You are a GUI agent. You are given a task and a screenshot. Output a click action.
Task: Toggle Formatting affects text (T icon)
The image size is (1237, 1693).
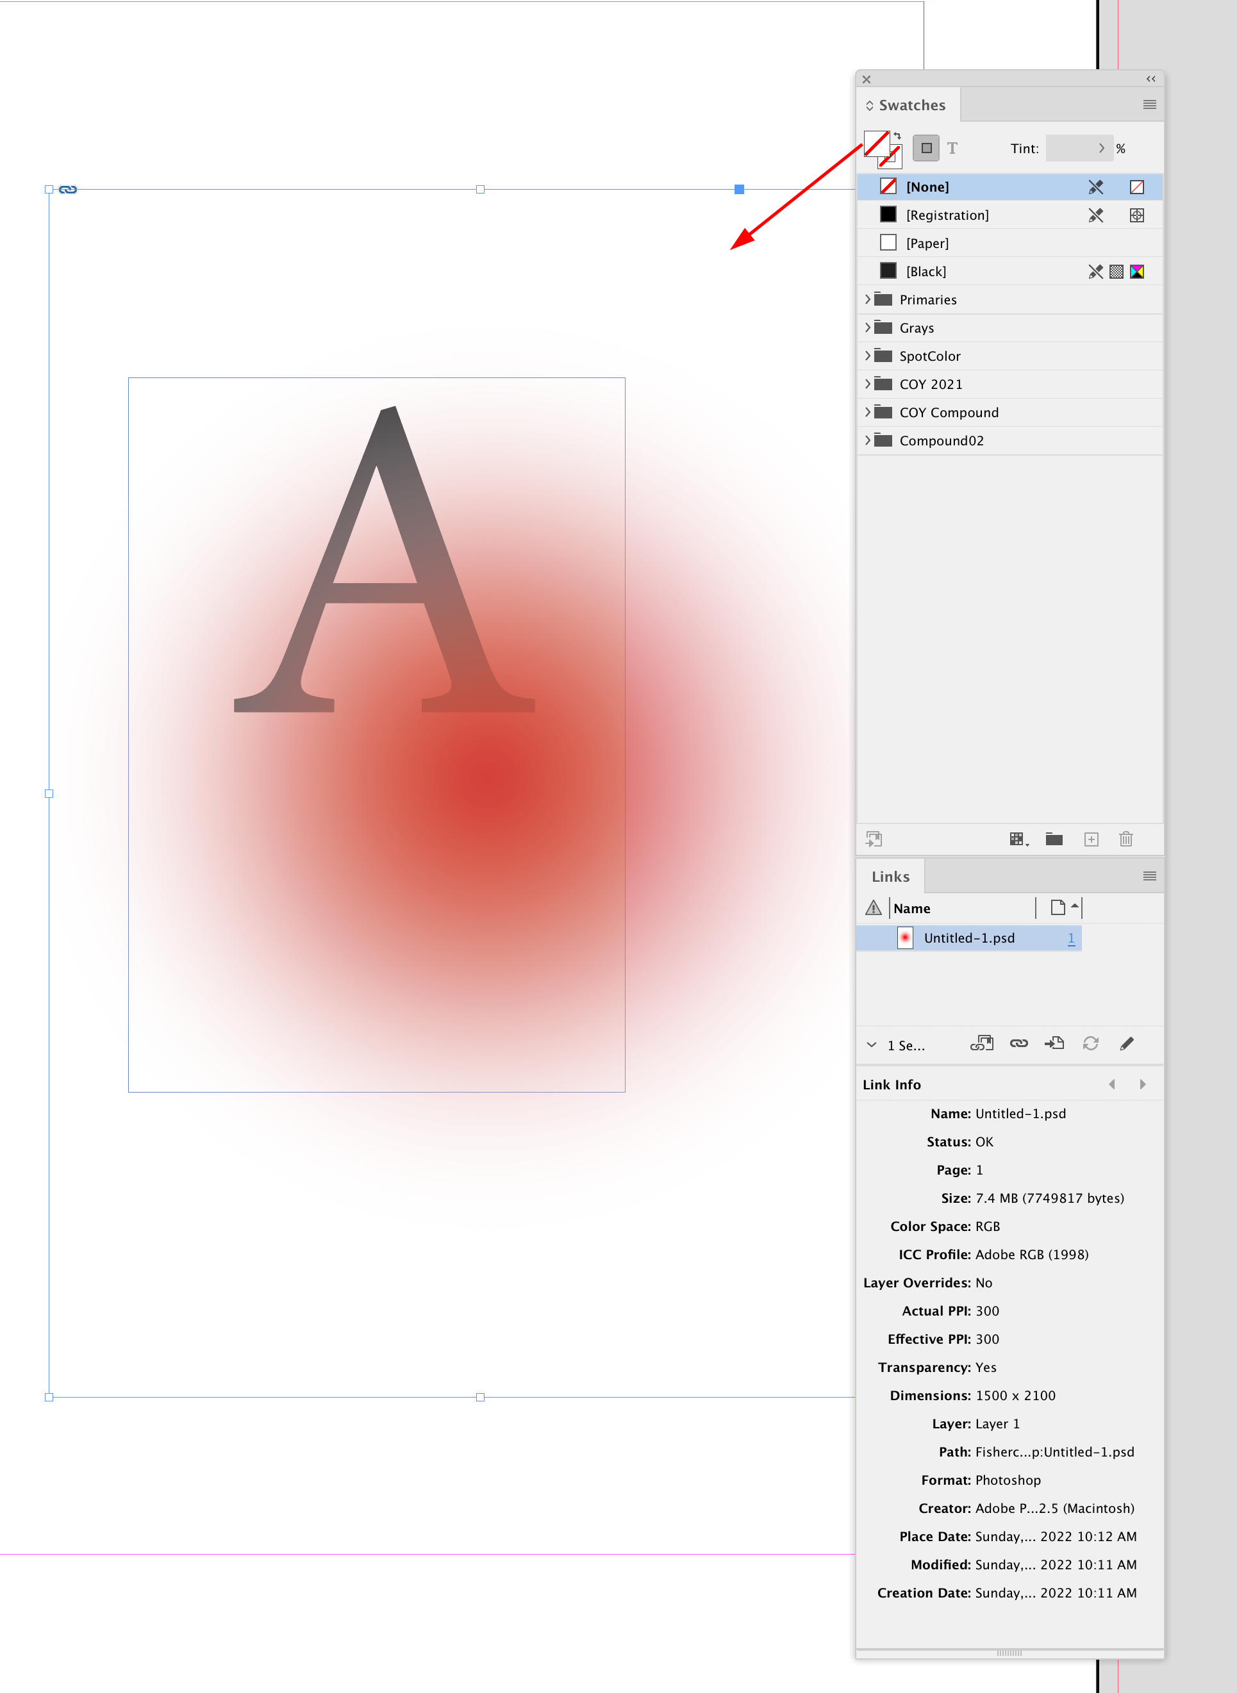click(x=952, y=147)
